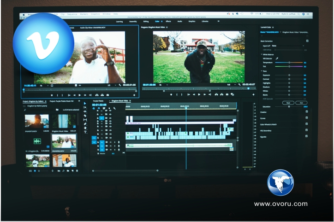The image size is (334, 222).
Task: Click the Reset tone button
Action: (288, 102)
